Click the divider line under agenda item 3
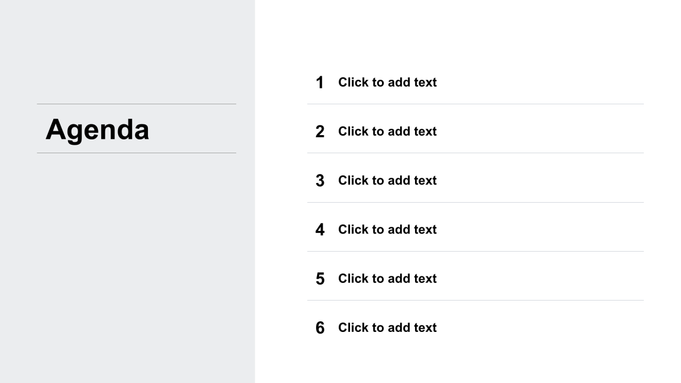This screenshot has height=383, width=681. [x=475, y=202]
